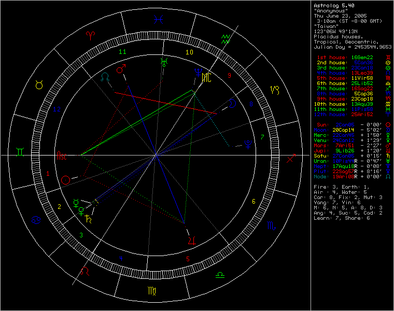Image resolution: width=394 pixels, height=311 pixels.
Task: Click the red Sagittarius arrow glyph
Action: pyautogui.click(x=291, y=158)
